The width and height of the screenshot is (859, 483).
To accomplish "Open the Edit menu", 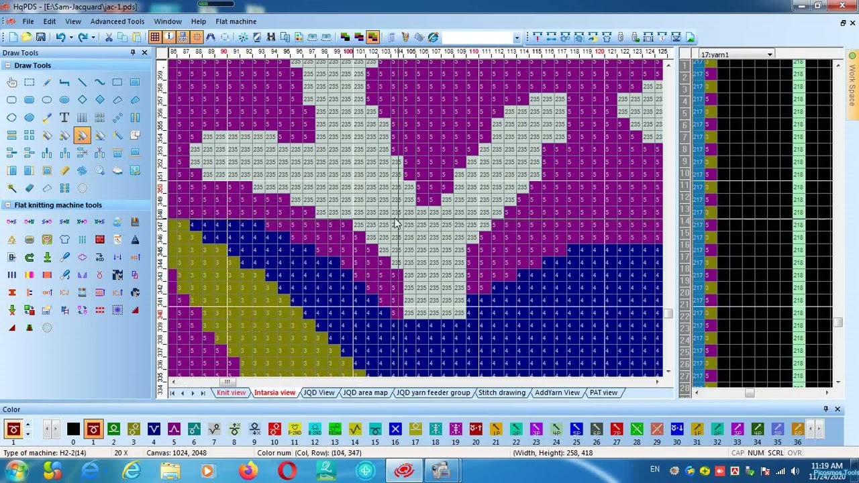I will 50,21.
